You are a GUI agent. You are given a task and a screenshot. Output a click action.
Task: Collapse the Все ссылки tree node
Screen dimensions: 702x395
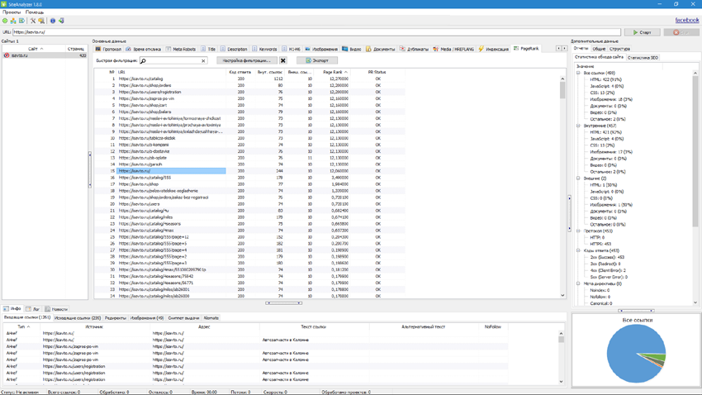578,73
